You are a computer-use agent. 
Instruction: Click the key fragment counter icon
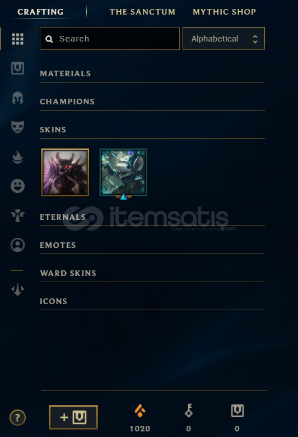tap(189, 411)
